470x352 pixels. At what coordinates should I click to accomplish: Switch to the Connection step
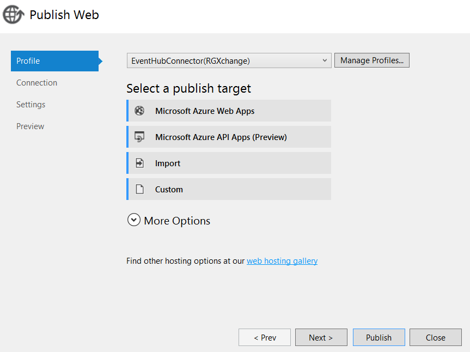pos(36,83)
